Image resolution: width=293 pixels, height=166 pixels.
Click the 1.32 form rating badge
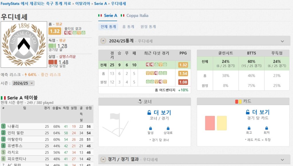pos(55,31)
